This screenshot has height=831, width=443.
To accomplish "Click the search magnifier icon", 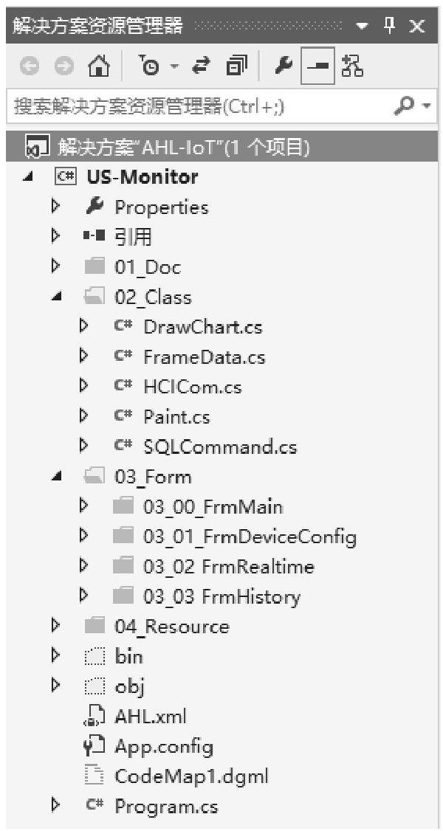I will point(404,106).
